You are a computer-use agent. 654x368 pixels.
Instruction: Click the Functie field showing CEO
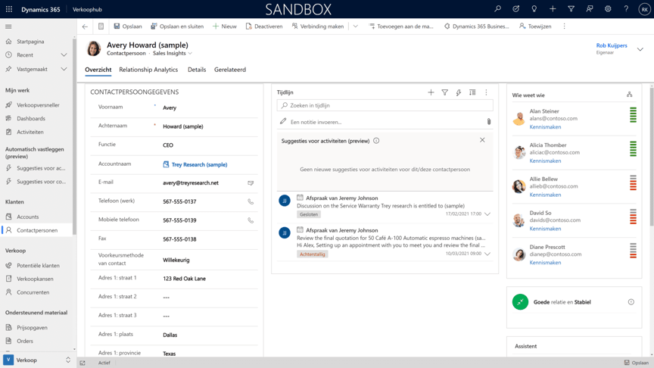pos(210,145)
